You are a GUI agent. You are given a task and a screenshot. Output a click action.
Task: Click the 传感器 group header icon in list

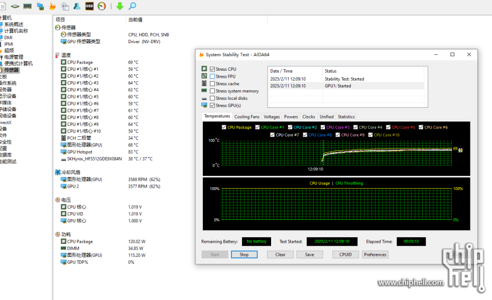click(58, 28)
